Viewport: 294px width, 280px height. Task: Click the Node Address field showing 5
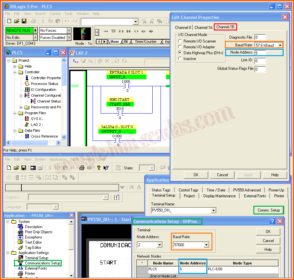pos(268,53)
